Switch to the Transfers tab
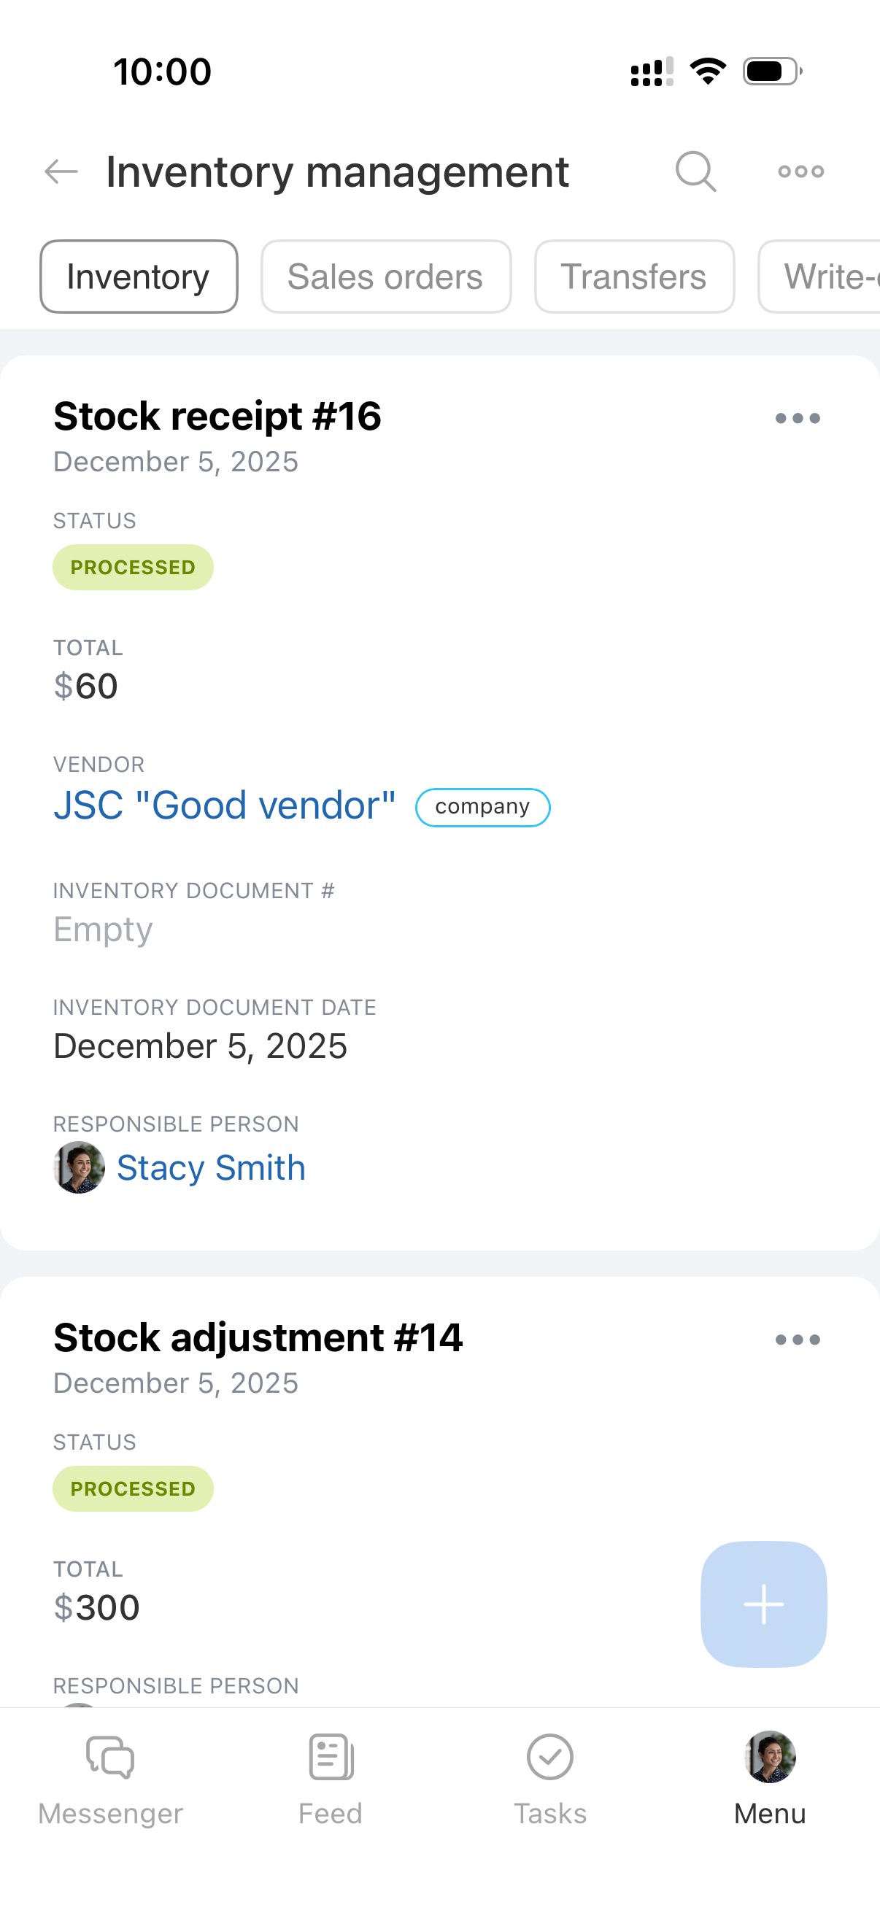The image size is (880, 1913). [633, 277]
